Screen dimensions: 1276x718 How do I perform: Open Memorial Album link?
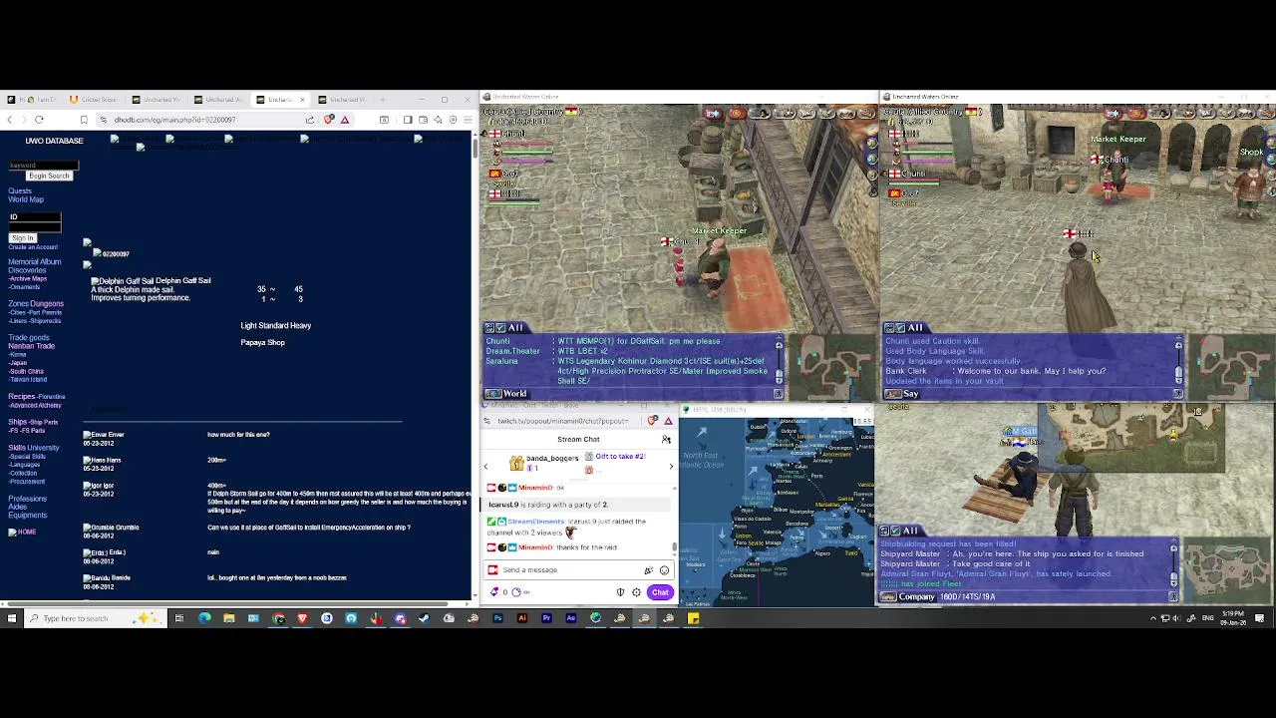tap(35, 261)
